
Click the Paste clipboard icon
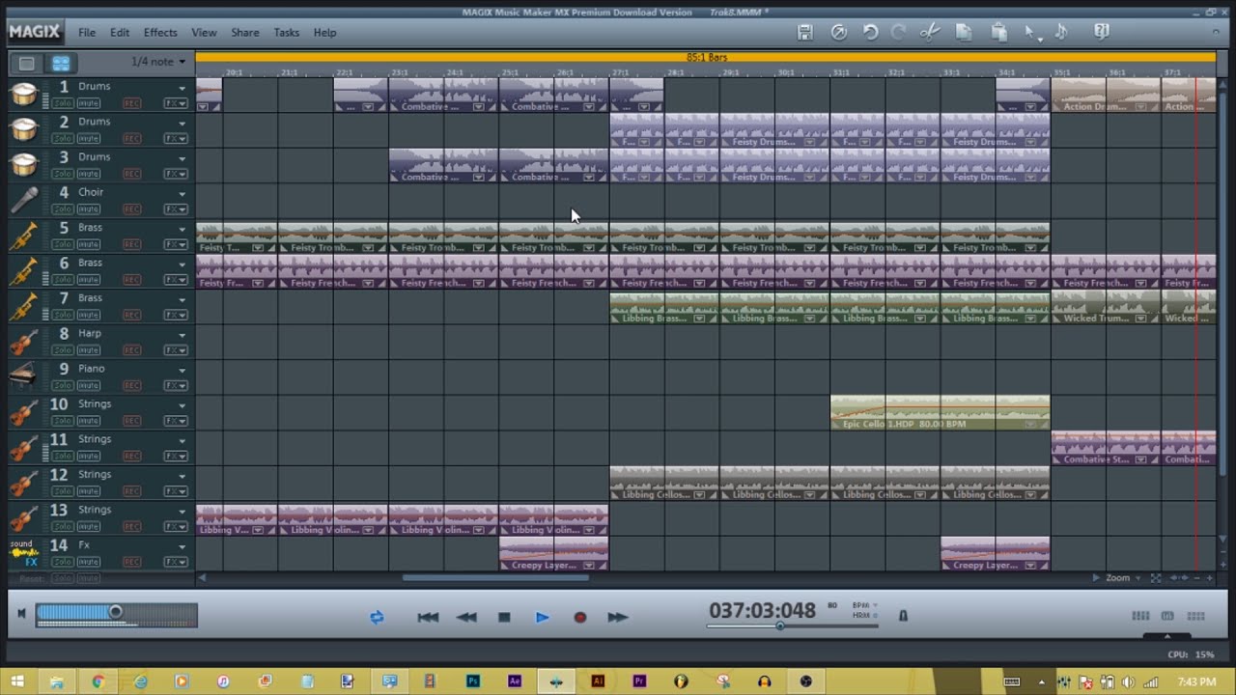[998, 32]
